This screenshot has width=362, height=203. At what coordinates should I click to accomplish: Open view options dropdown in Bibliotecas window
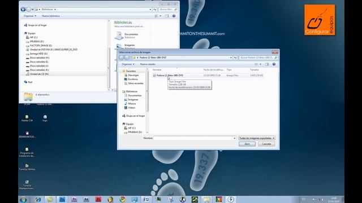coord(161,16)
